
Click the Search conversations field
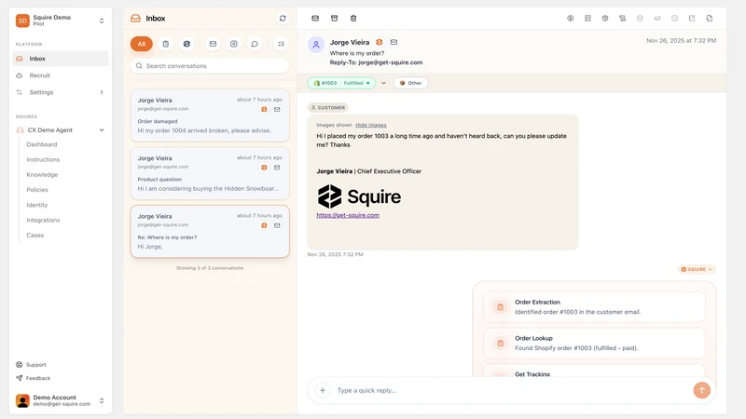[x=210, y=65]
